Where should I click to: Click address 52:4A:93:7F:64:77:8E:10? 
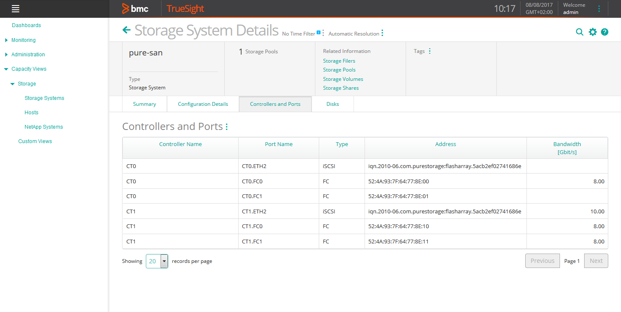[x=398, y=226]
